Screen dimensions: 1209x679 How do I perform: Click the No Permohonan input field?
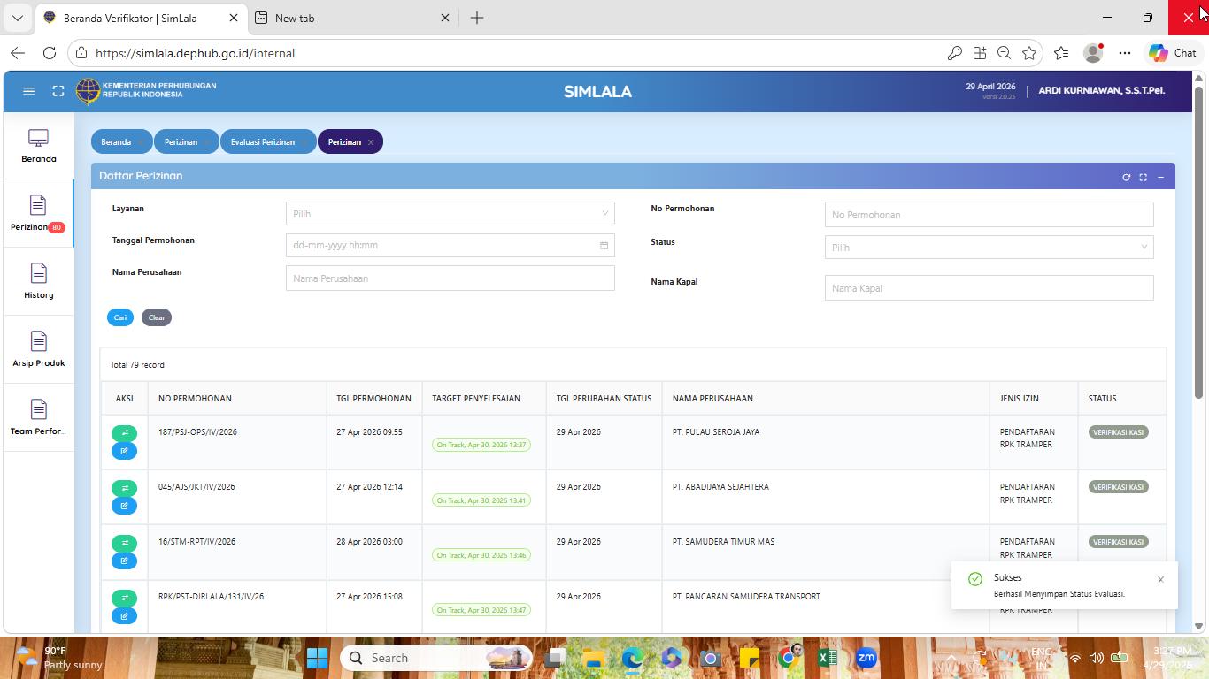pyautogui.click(x=989, y=214)
